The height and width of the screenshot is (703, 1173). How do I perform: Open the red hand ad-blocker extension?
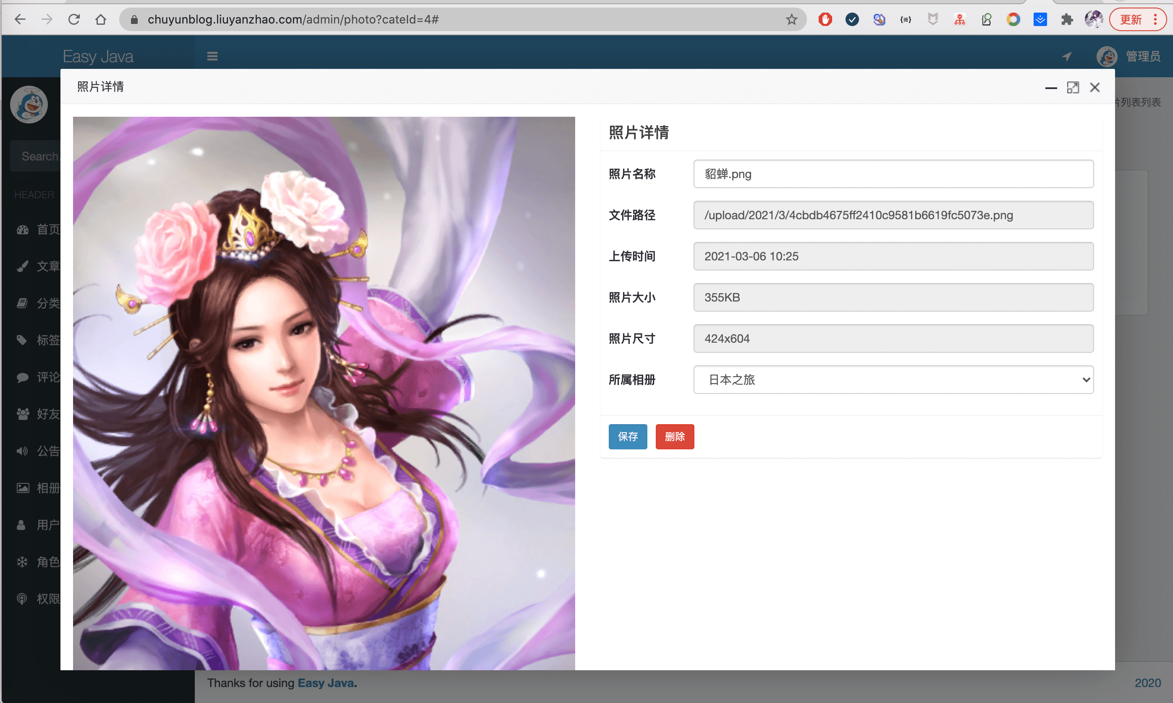click(x=825, y=19)
